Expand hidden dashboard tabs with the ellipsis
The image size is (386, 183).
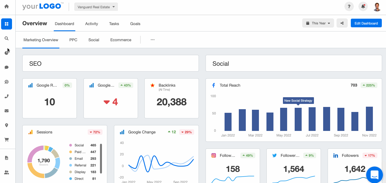[x=153, y=40]
